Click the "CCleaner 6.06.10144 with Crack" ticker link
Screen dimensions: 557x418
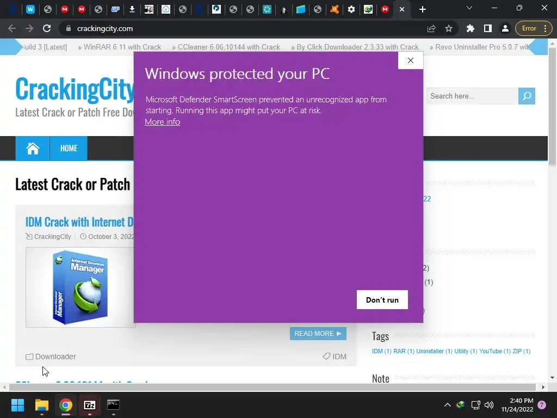[229, 47]
